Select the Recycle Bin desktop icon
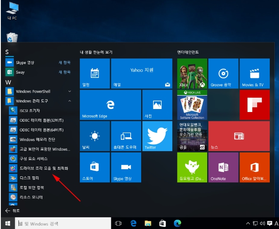 coord(12,37)
